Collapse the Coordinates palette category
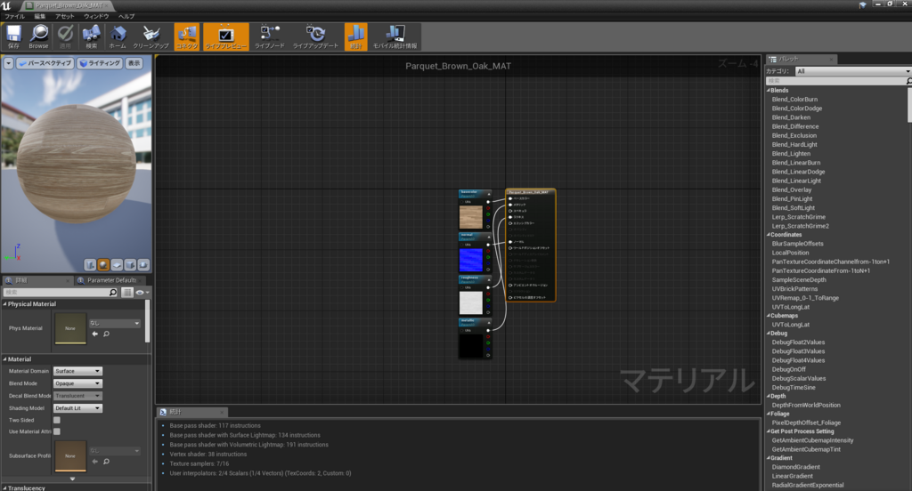The width and height of the screenshot is (912, 491). (769, 235)
